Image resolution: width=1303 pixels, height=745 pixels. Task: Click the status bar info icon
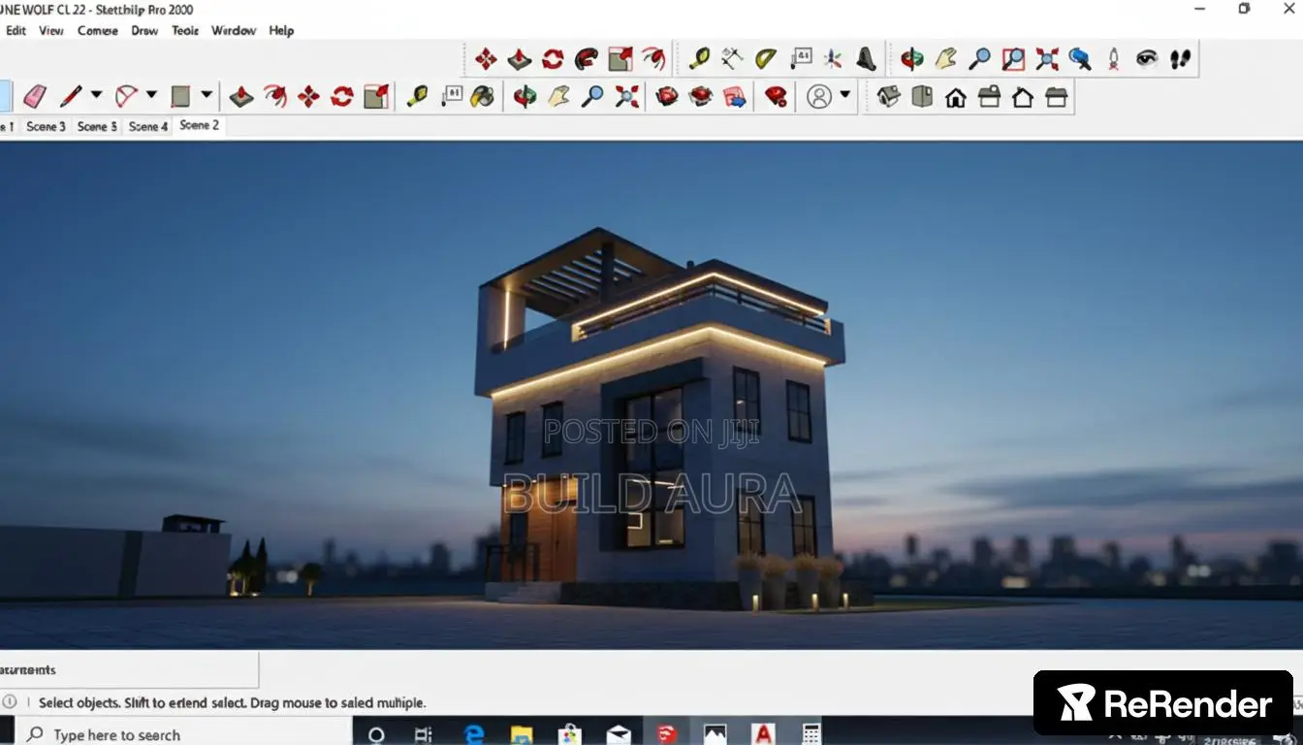pos(10,701)
